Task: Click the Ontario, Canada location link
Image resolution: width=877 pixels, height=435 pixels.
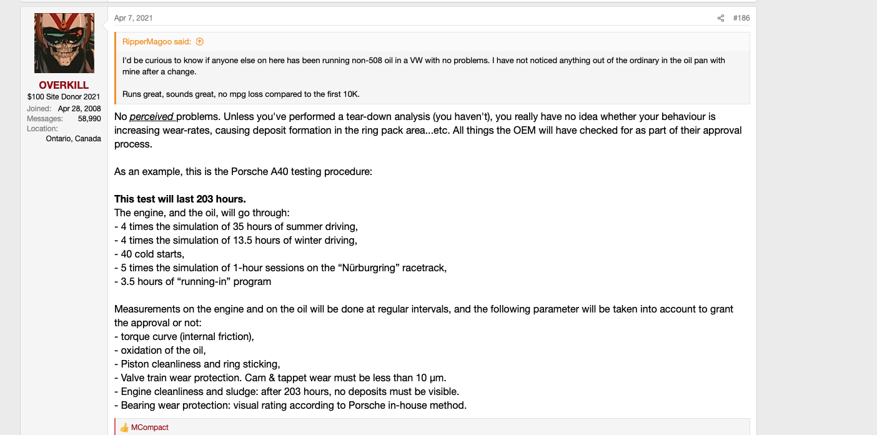Action: point(73,139)
